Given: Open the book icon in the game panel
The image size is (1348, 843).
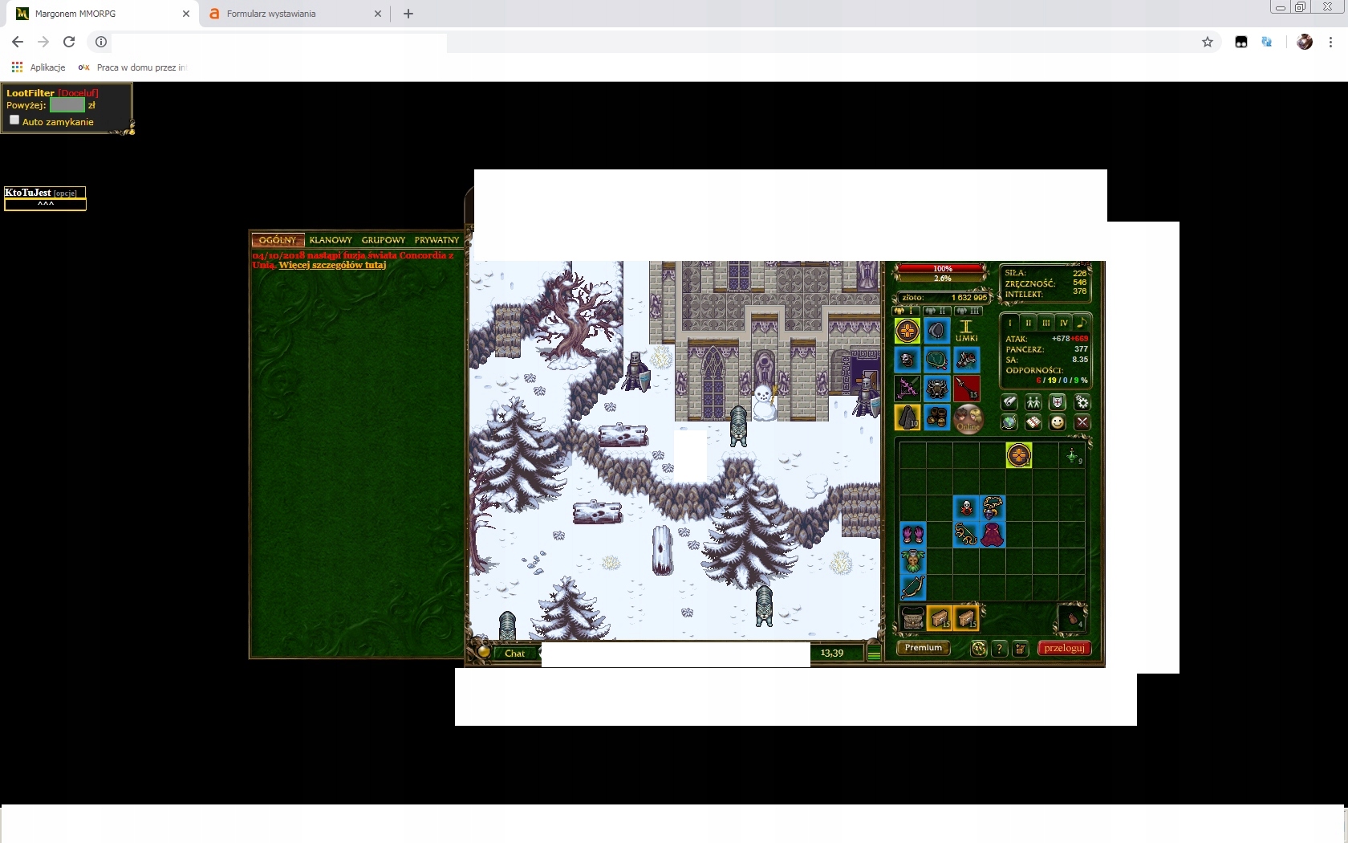Looking at the screenshot, I should (1033, 422).
